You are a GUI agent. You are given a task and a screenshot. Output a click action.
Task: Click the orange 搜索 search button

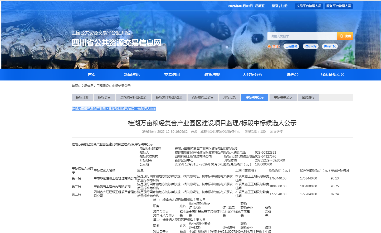[345, 36]
